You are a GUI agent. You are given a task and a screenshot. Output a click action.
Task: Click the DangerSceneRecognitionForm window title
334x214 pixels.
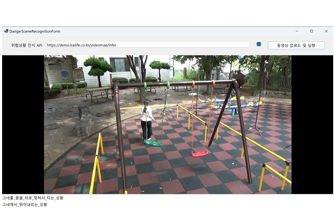35,32
